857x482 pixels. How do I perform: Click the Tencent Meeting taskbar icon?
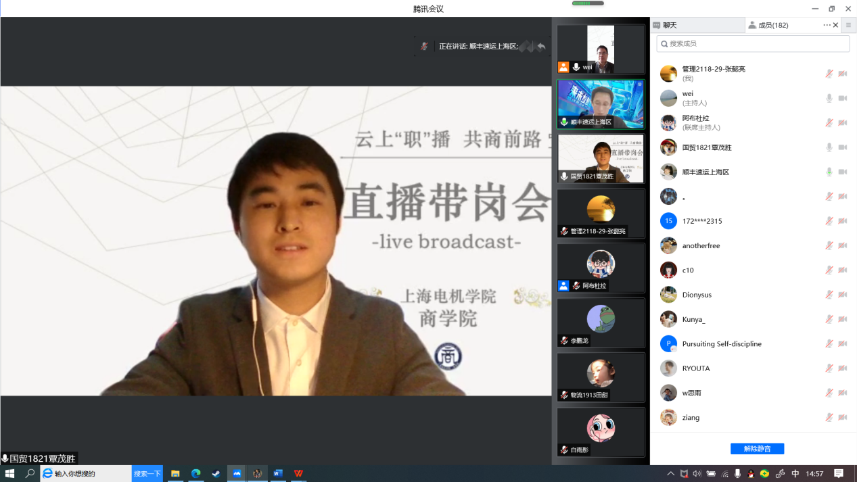click(x=237, y=474)
